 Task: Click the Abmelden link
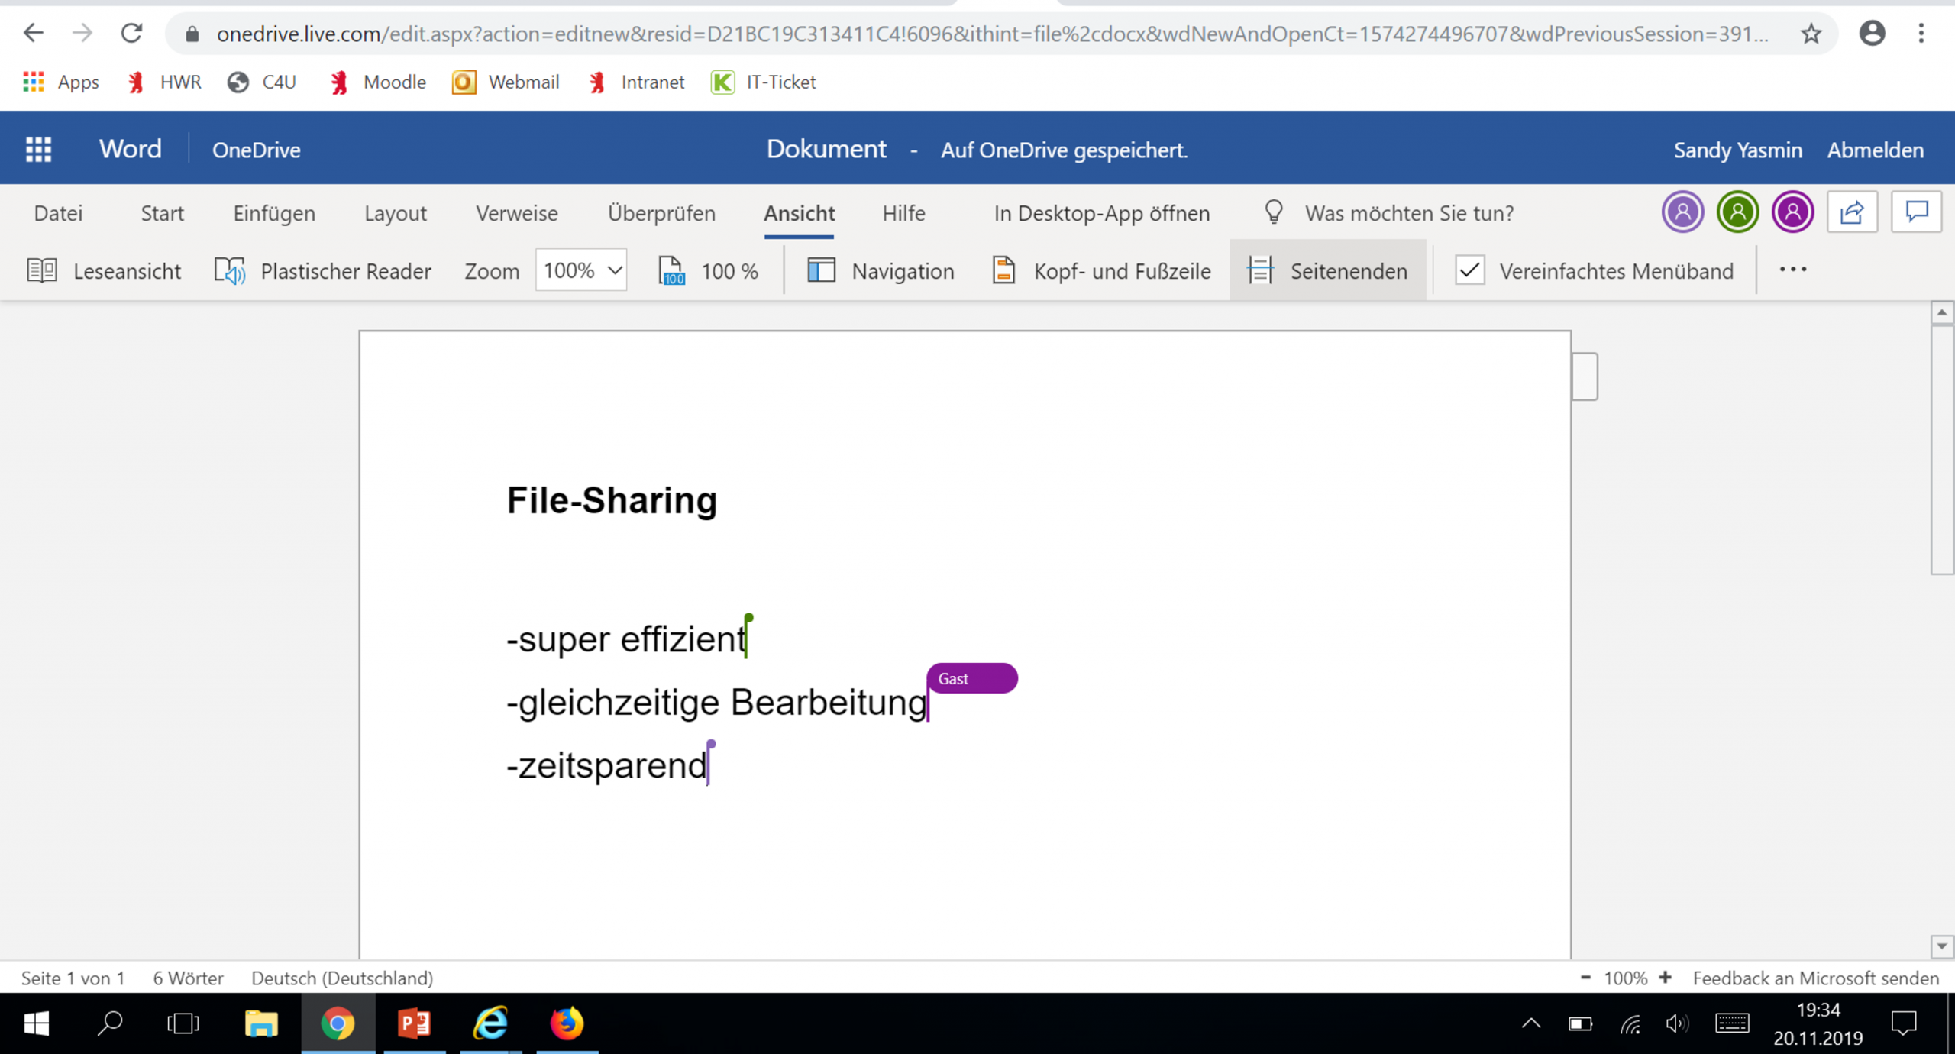(x=1875, y=150)
